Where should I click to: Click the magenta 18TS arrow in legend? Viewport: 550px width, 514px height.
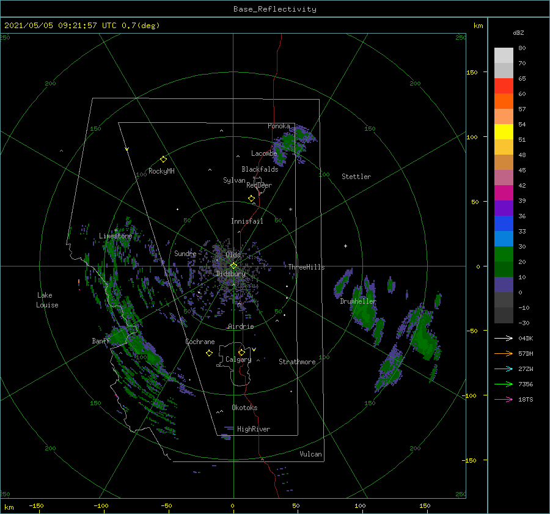tap(504, 399)
